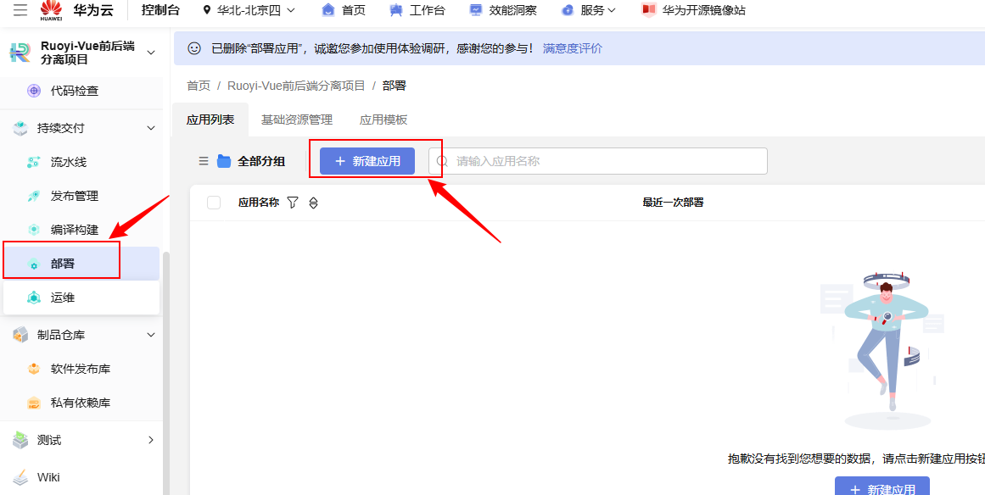Image resolution: width=985 pixels, height=495 pixels.
Task: Click the 华为开源镜像站 book icon
Action: point(648,10)
